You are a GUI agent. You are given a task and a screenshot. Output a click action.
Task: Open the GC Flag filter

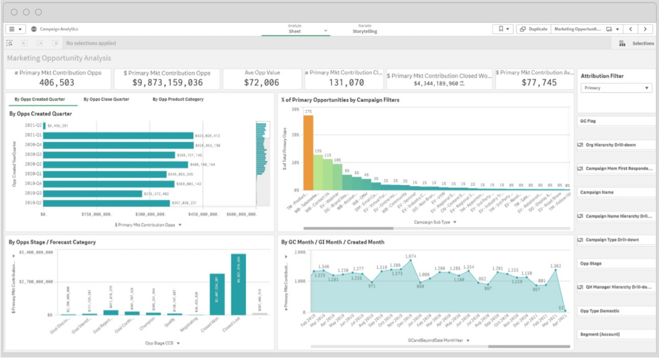(616, 121)
